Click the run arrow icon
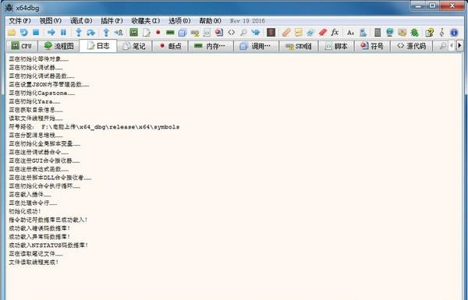Viewport: 468px width, 300px height. click(51, 32)
